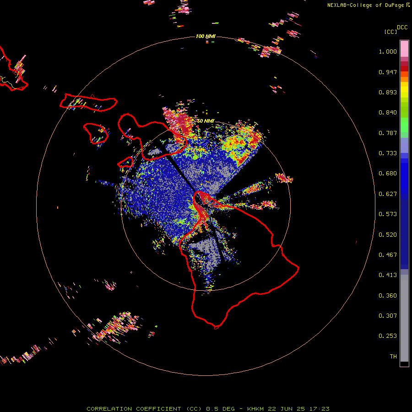Click the 100 NMI range ring label
This screenshot has width=412, height=412.
pos(206,36)
